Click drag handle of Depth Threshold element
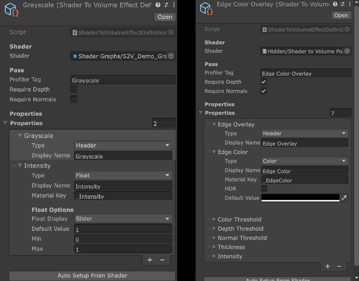The height and width of the screenshot is (281, 359). coord(209,229)
